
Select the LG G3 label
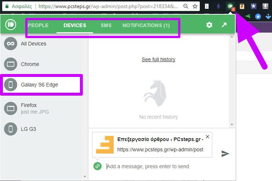click(x=28, y=129)
